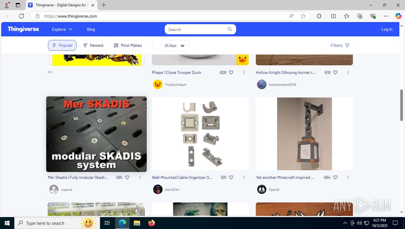Open the Favorites list icon

coord(347,16)
